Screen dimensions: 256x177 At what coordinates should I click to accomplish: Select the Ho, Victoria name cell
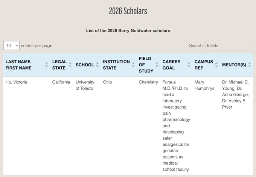tap(16, 82)
